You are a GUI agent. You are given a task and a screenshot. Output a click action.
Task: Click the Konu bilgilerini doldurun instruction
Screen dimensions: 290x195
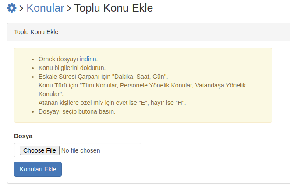pos(72,68)
